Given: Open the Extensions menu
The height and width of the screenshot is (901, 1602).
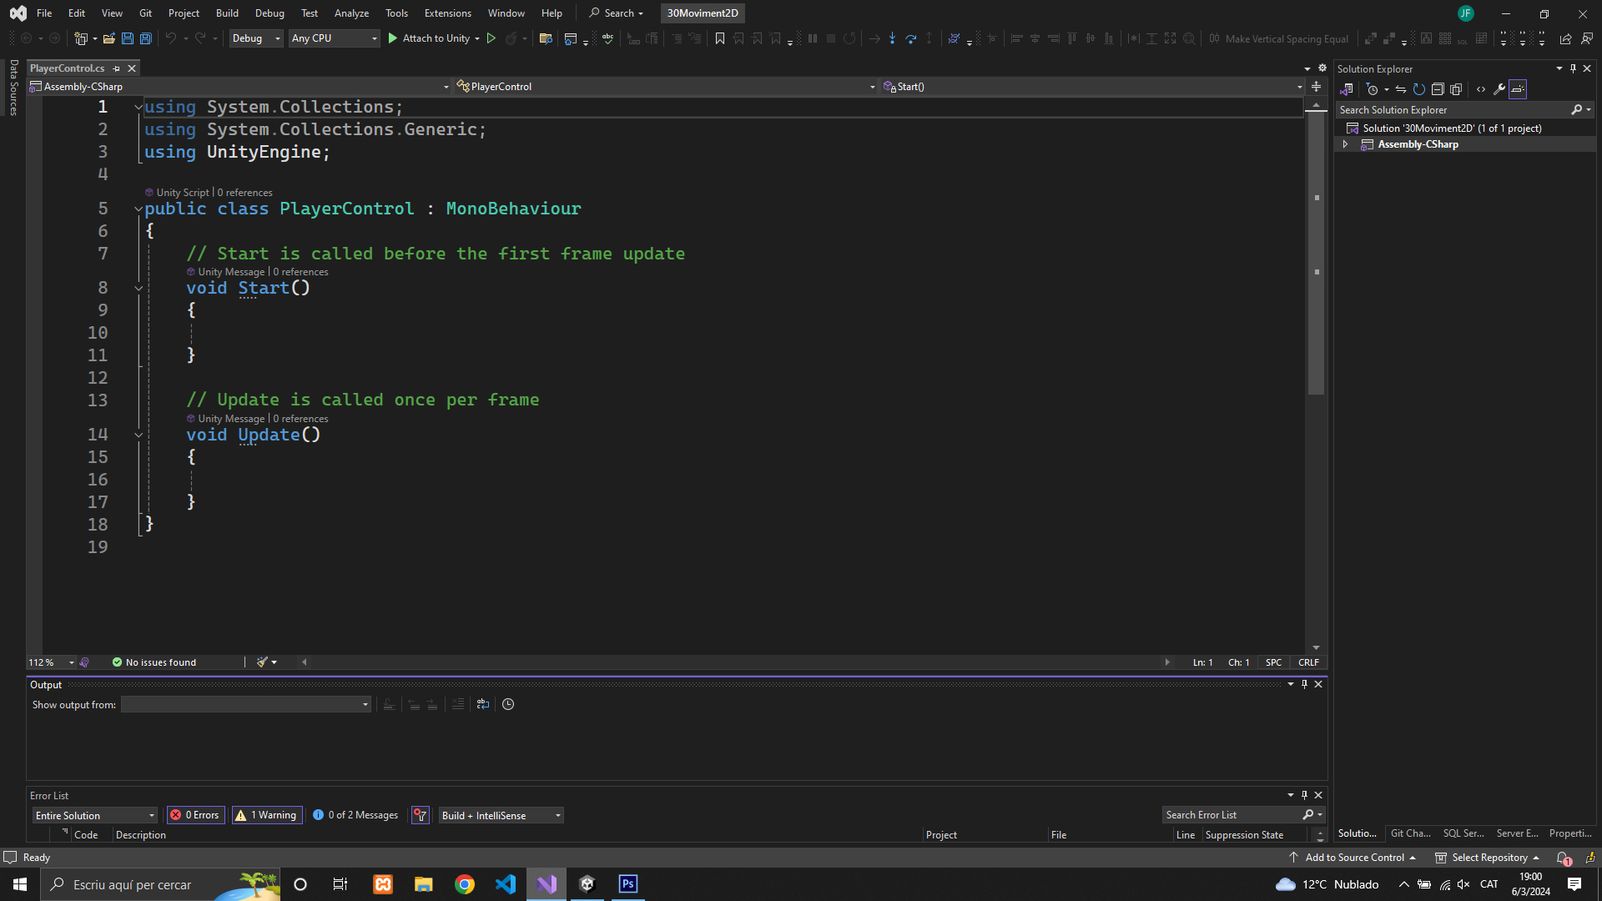Looking at the screenshot, I should point(447,13).
